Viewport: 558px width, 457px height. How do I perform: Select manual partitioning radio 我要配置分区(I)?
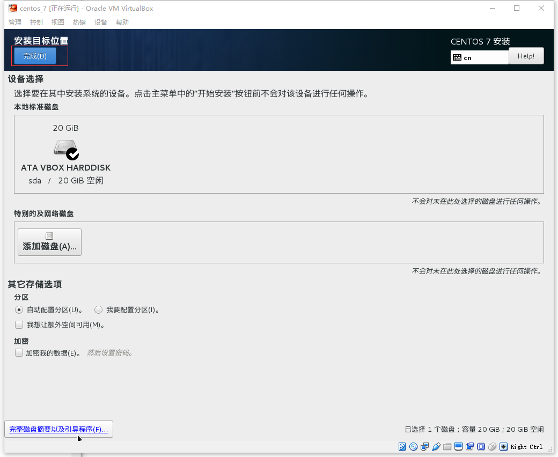[x=99, y=310]
